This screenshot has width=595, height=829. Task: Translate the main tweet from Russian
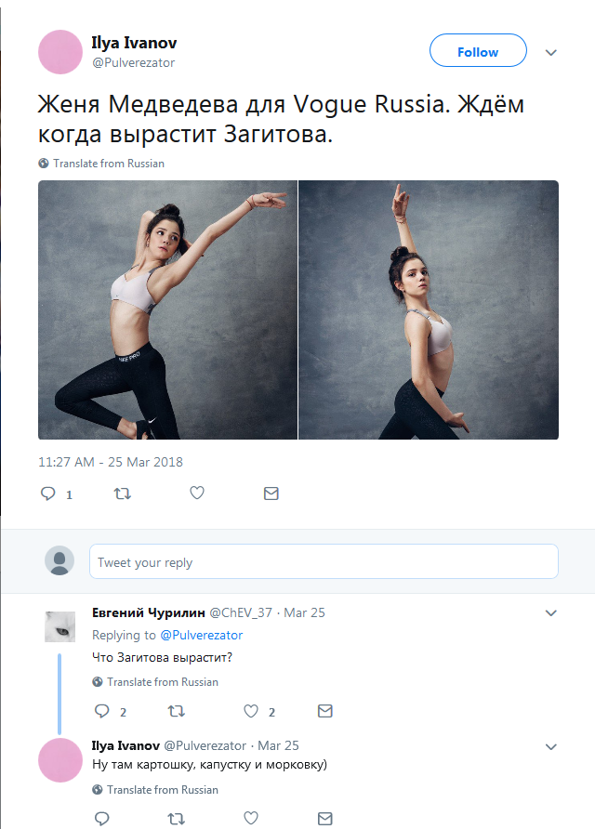pos(101,164)
